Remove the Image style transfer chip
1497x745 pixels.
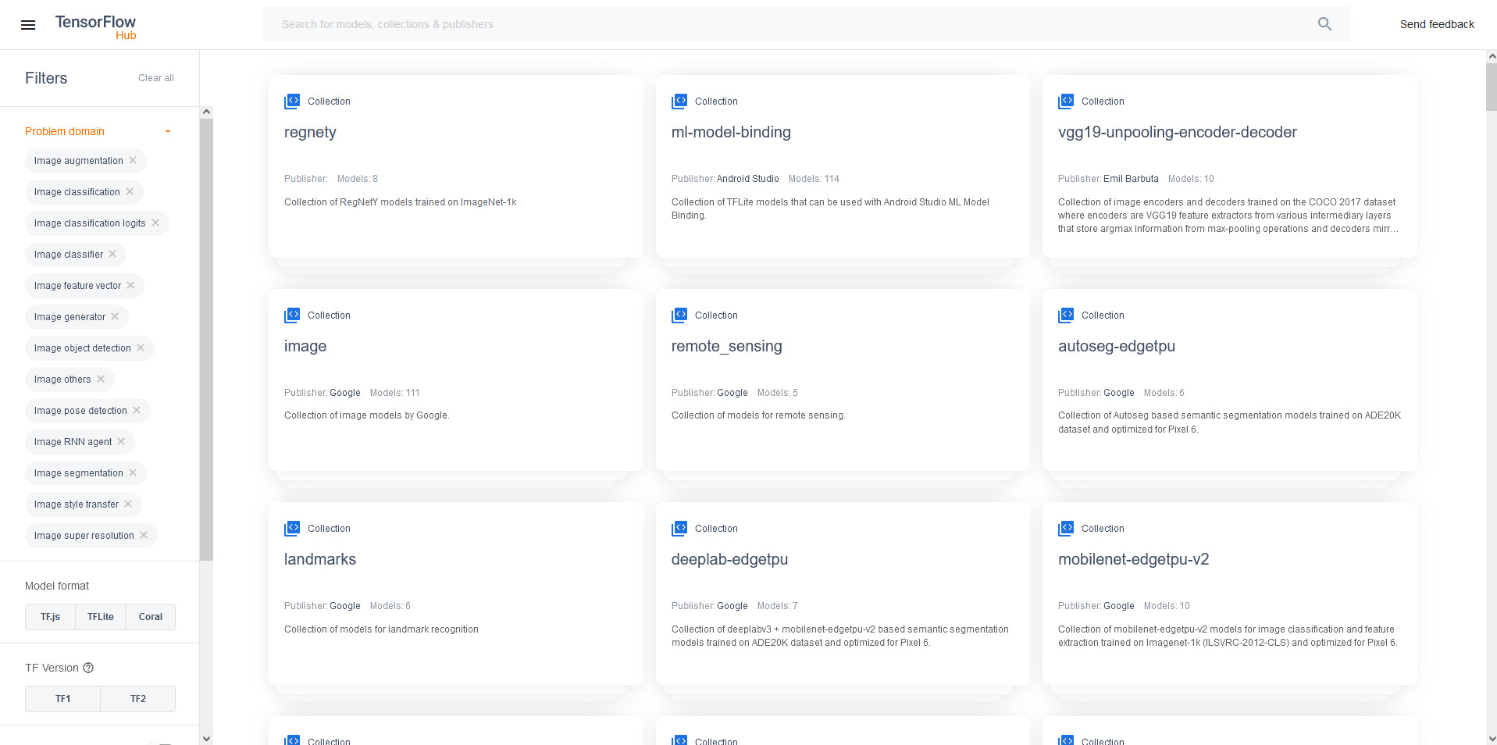128,504
